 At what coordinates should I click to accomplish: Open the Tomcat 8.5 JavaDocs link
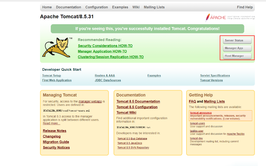point(130,143)
